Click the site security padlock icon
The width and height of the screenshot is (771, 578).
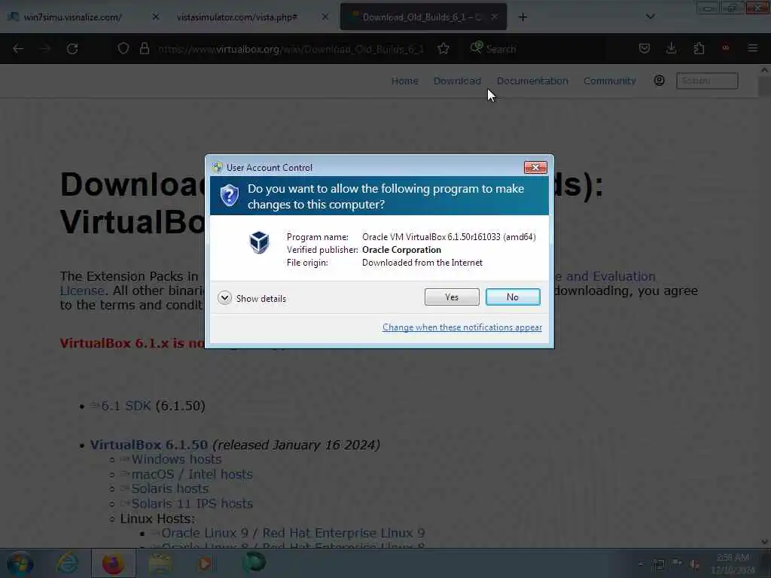[x=144, y=49]
